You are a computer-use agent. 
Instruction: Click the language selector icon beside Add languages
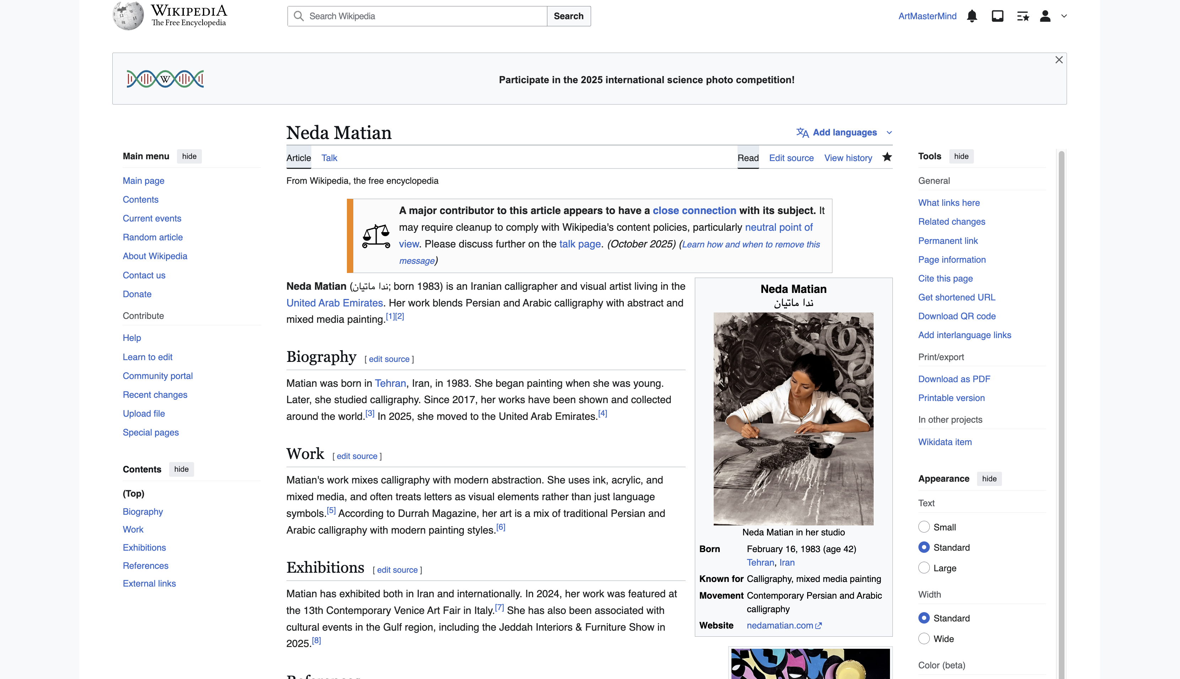tap(803, 133)
